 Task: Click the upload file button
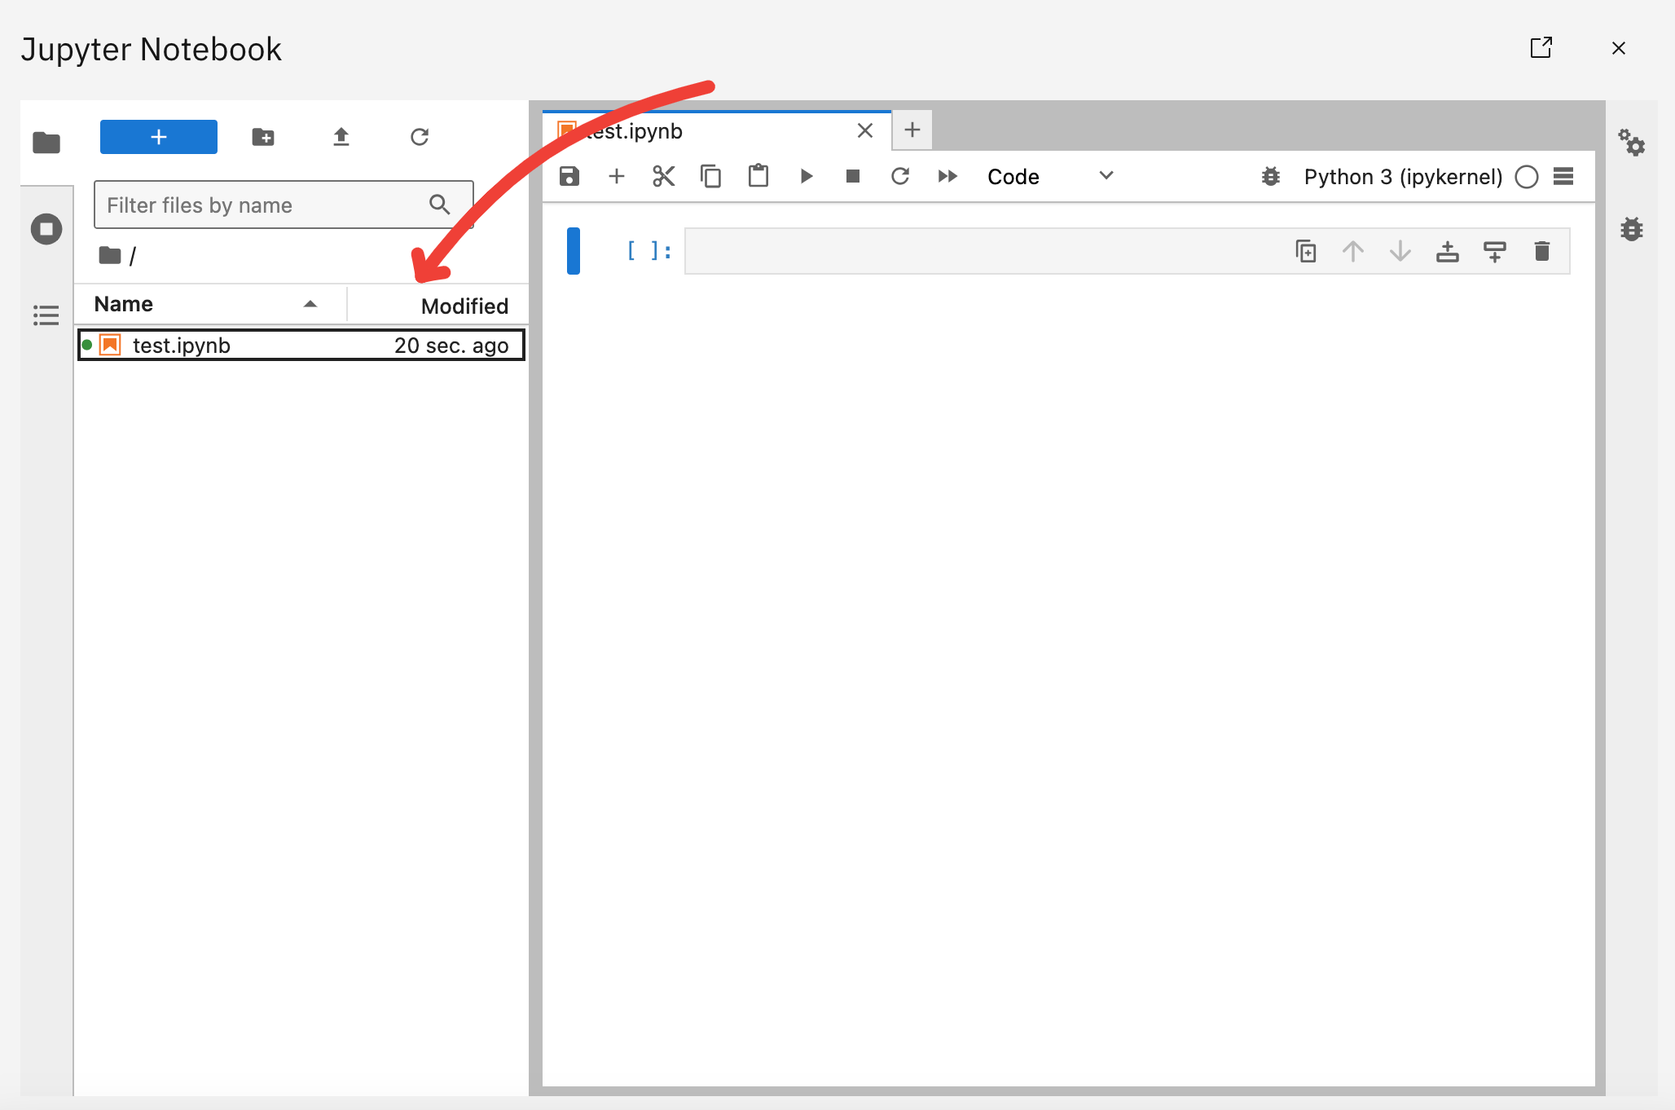[x=341, y=136]
